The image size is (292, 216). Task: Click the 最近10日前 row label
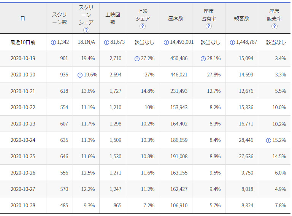(23, 42)
